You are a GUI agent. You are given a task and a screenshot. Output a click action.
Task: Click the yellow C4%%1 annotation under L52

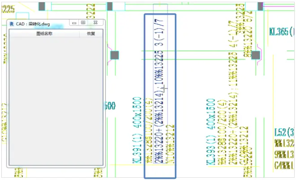pos(284,165)
